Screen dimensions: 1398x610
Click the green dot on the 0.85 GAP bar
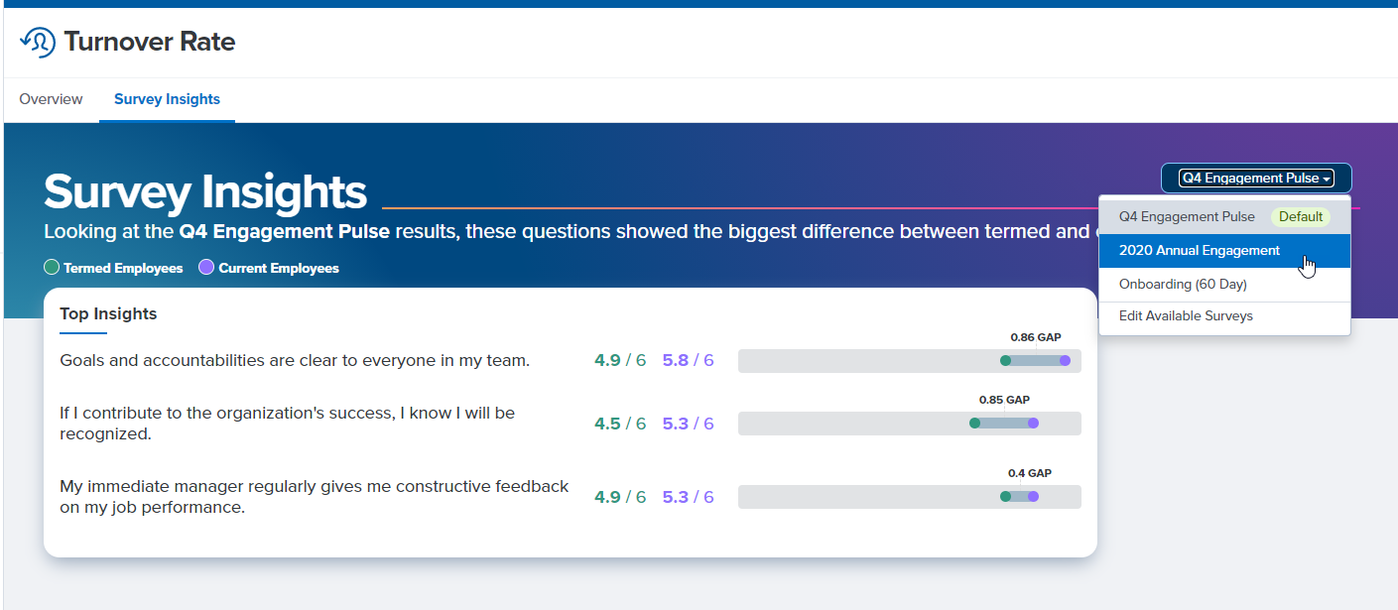[974, 424]
